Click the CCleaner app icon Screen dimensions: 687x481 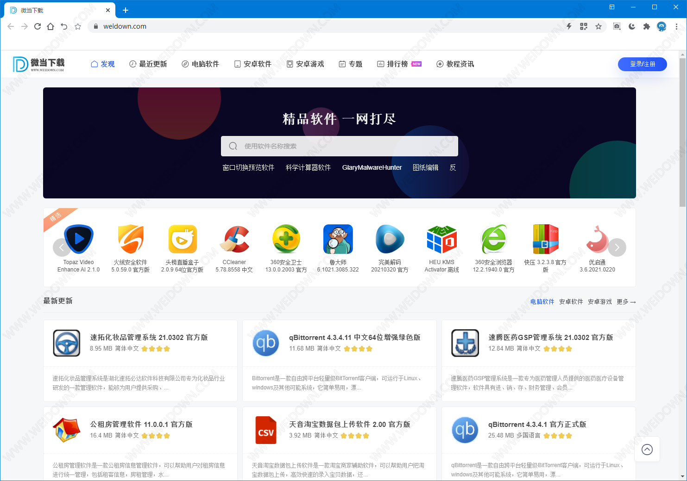pos(234,239)
